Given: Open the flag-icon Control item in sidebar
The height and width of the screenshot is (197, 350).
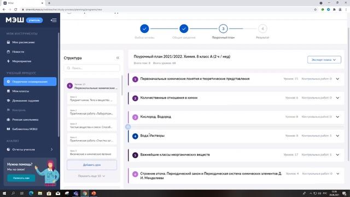Looking at the screenshot, I should (x=16, y=110).
